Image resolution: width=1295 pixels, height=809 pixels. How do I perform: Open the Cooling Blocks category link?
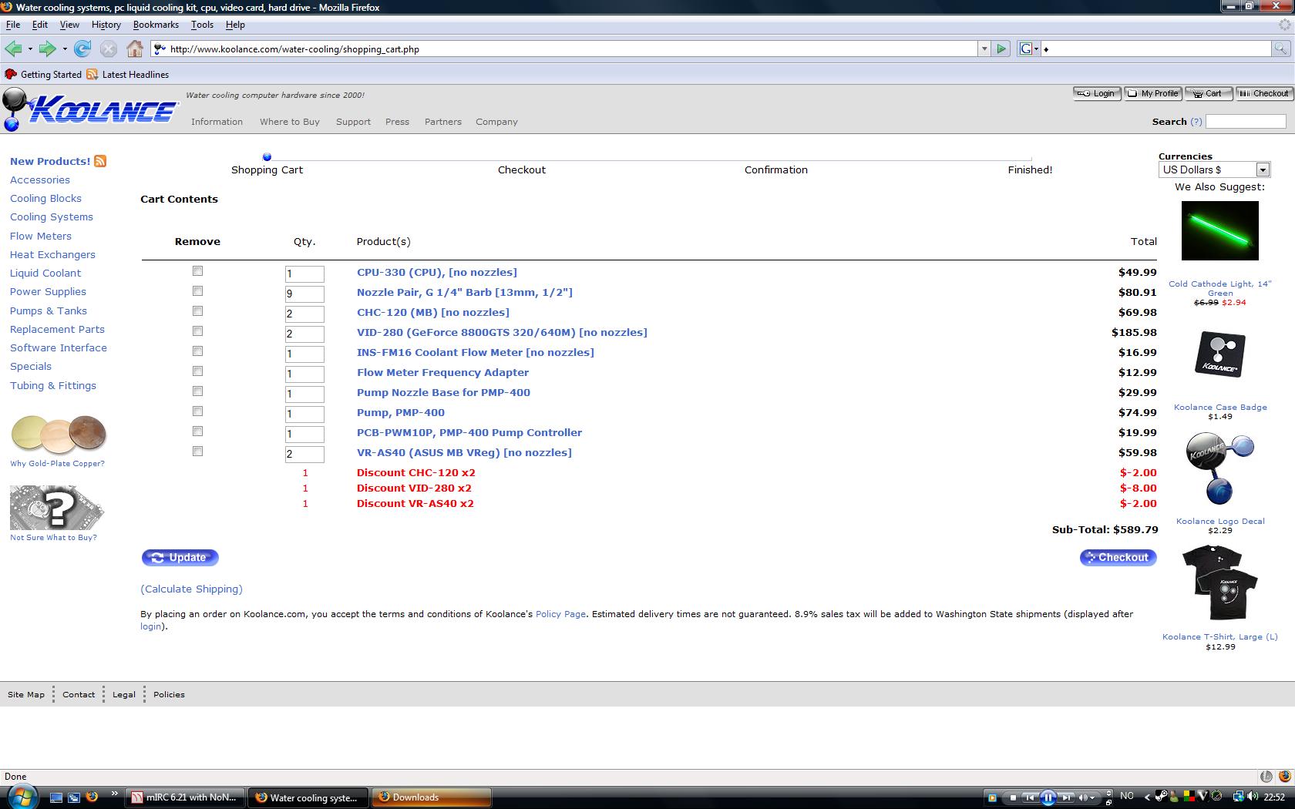coord(45,198)
